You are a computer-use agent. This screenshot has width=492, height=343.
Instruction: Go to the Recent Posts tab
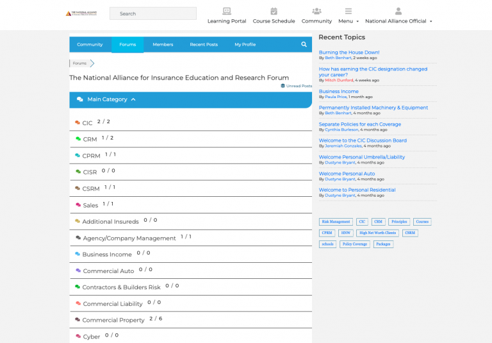point(204,44)
